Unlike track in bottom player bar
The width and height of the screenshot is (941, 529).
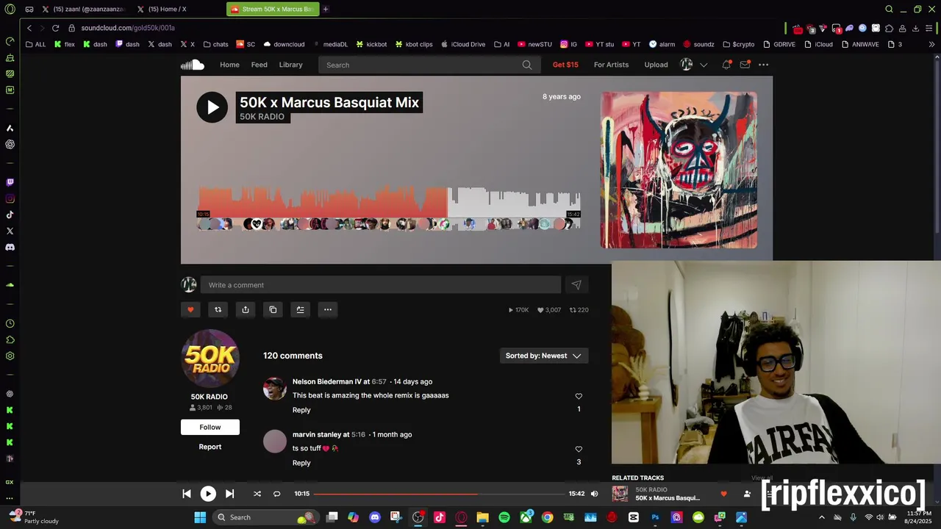tap(723, 494)
